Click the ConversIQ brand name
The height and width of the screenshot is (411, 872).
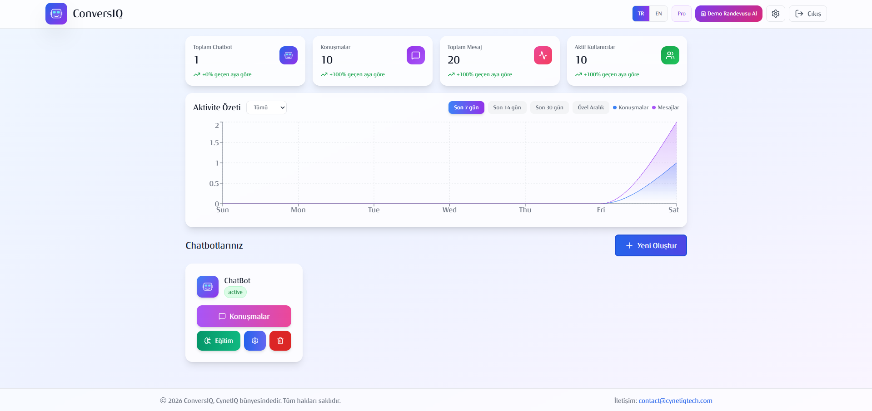click(98, 14)
